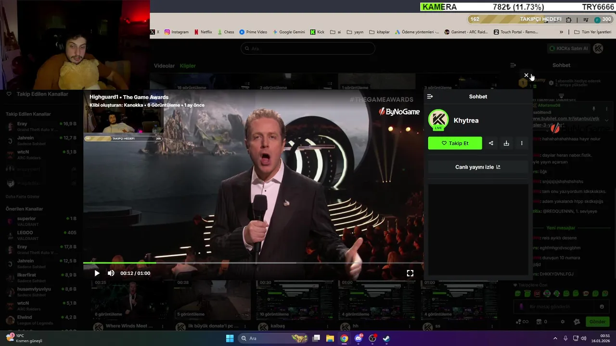Open Chess bookmark
The height and width of the screenshot is (346, 616).
pyautogui.click(x=226, y=32)
